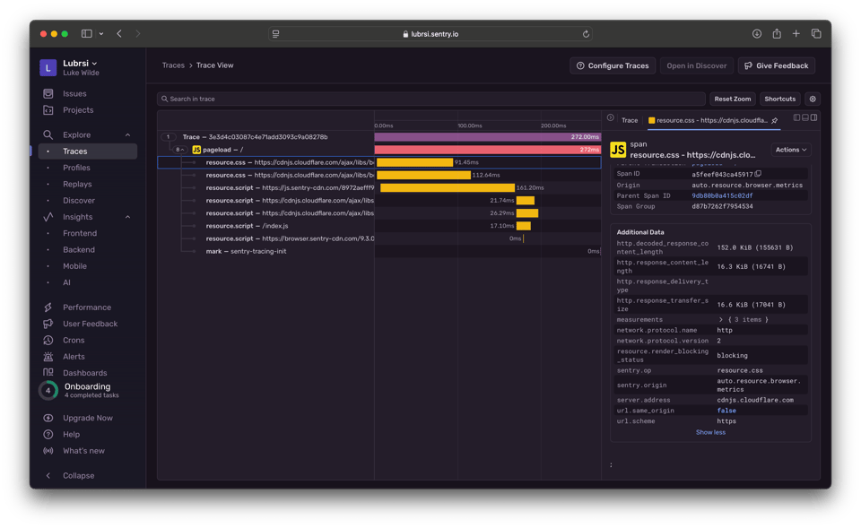Click the trace preferences gear icon

813,99
